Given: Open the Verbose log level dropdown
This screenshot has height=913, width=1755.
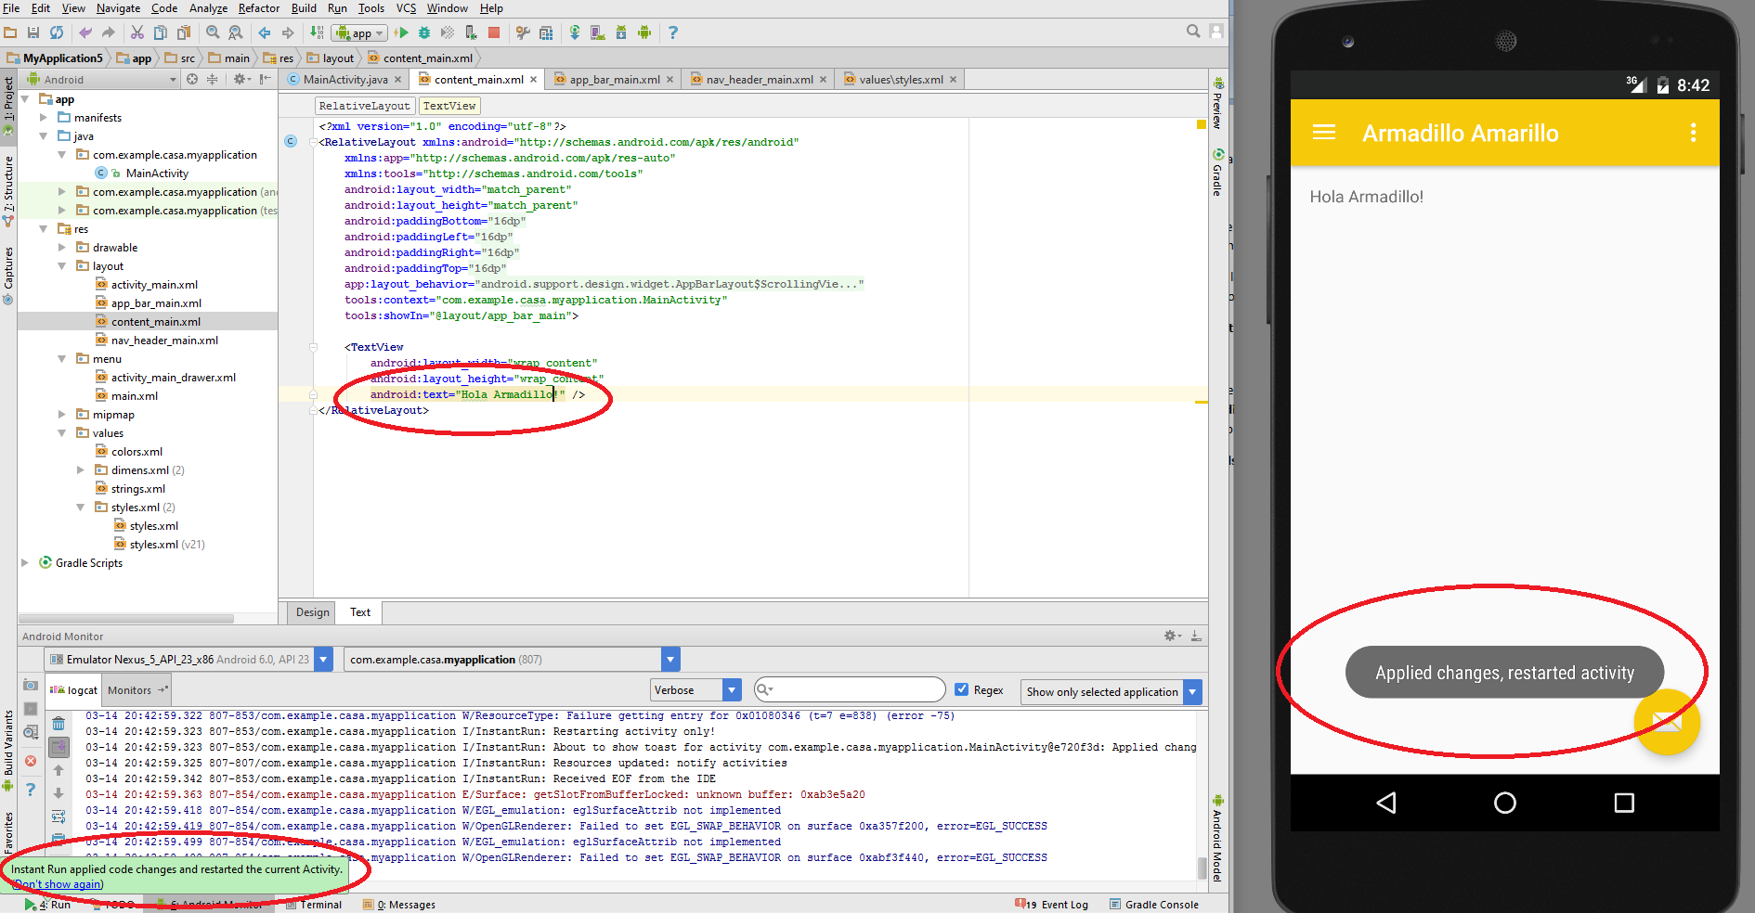Looking at the screenshot, I should coord(732,689).
